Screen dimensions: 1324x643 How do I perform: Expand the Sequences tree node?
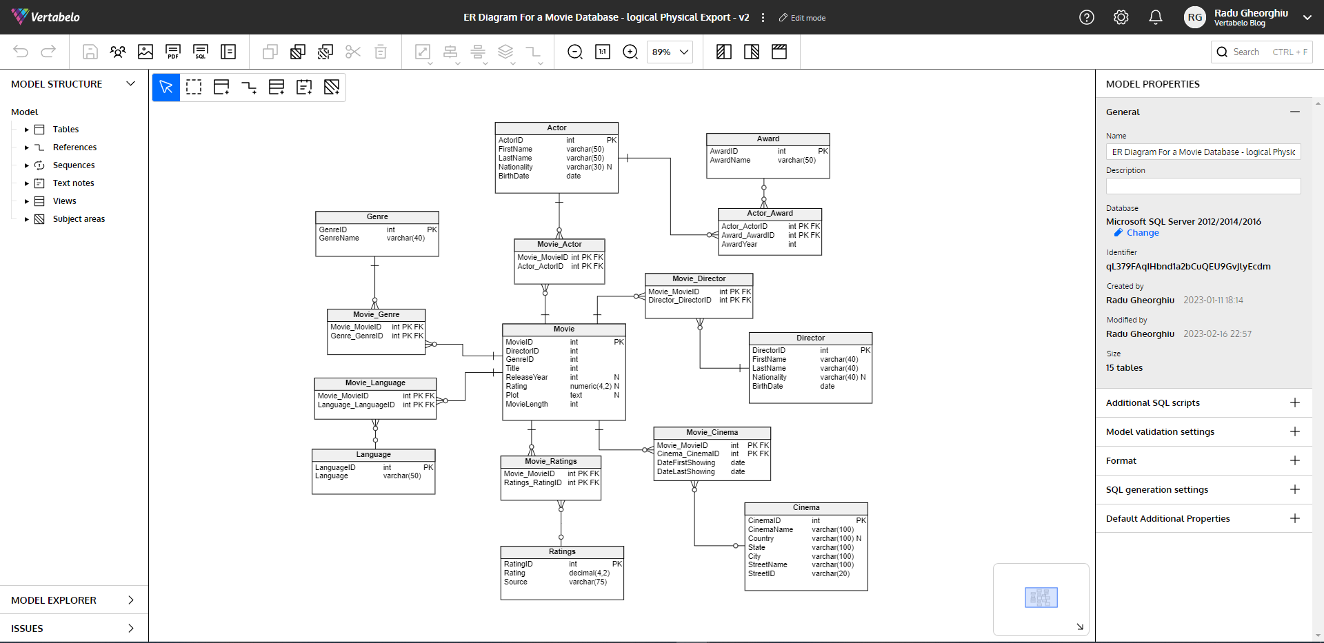pos(27,165)
